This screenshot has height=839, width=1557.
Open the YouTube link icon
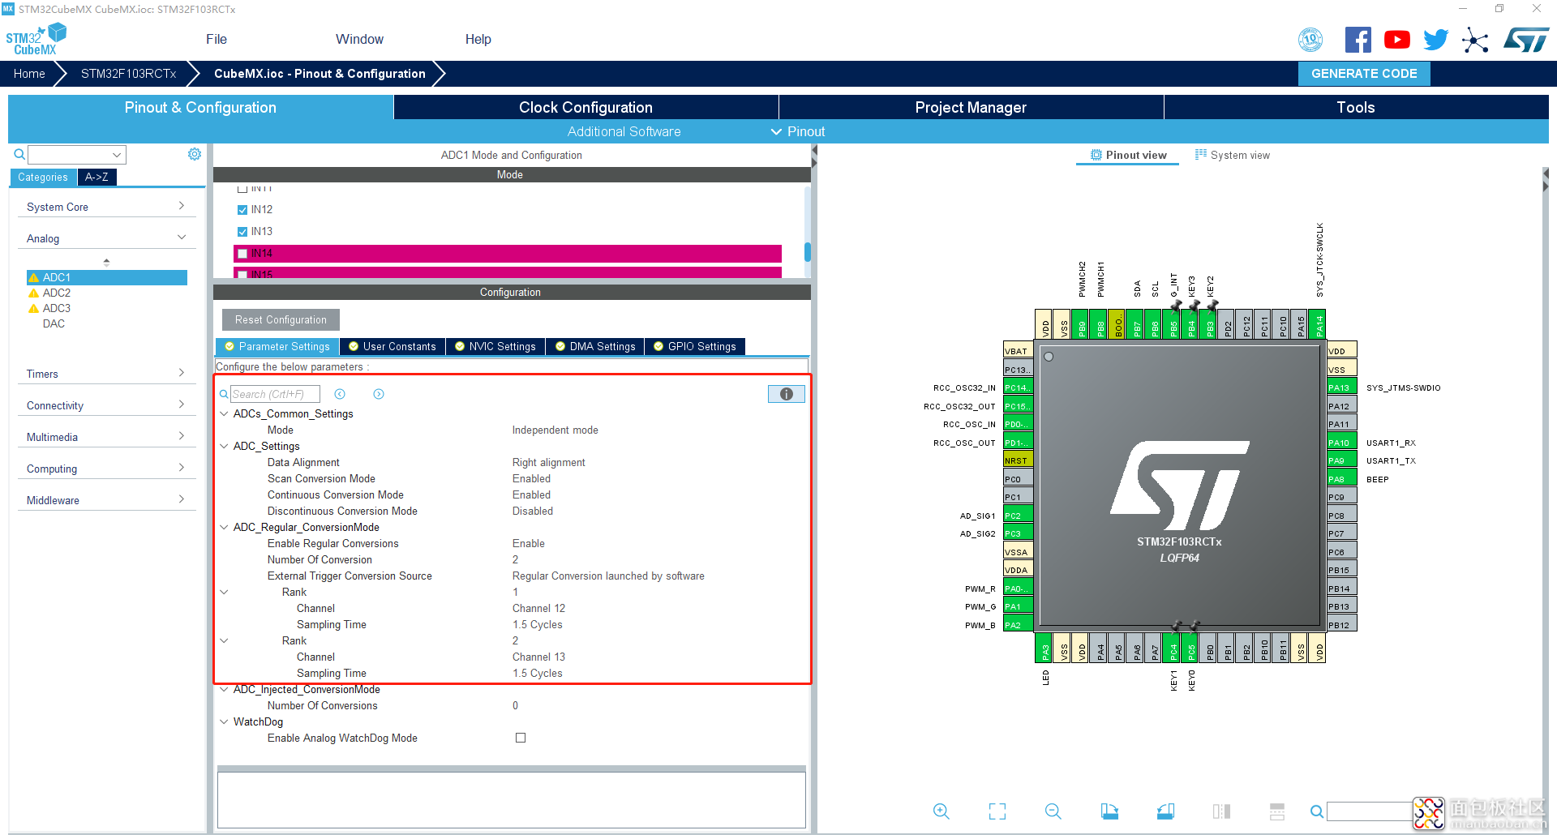point(1397,40)
